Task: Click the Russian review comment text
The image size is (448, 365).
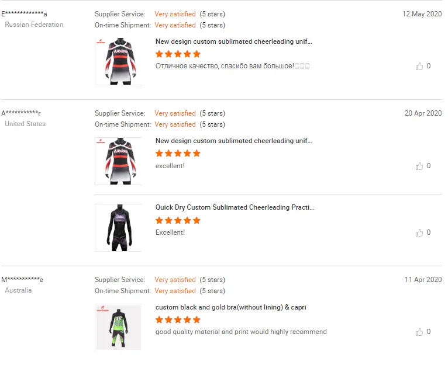Action: 232,66
